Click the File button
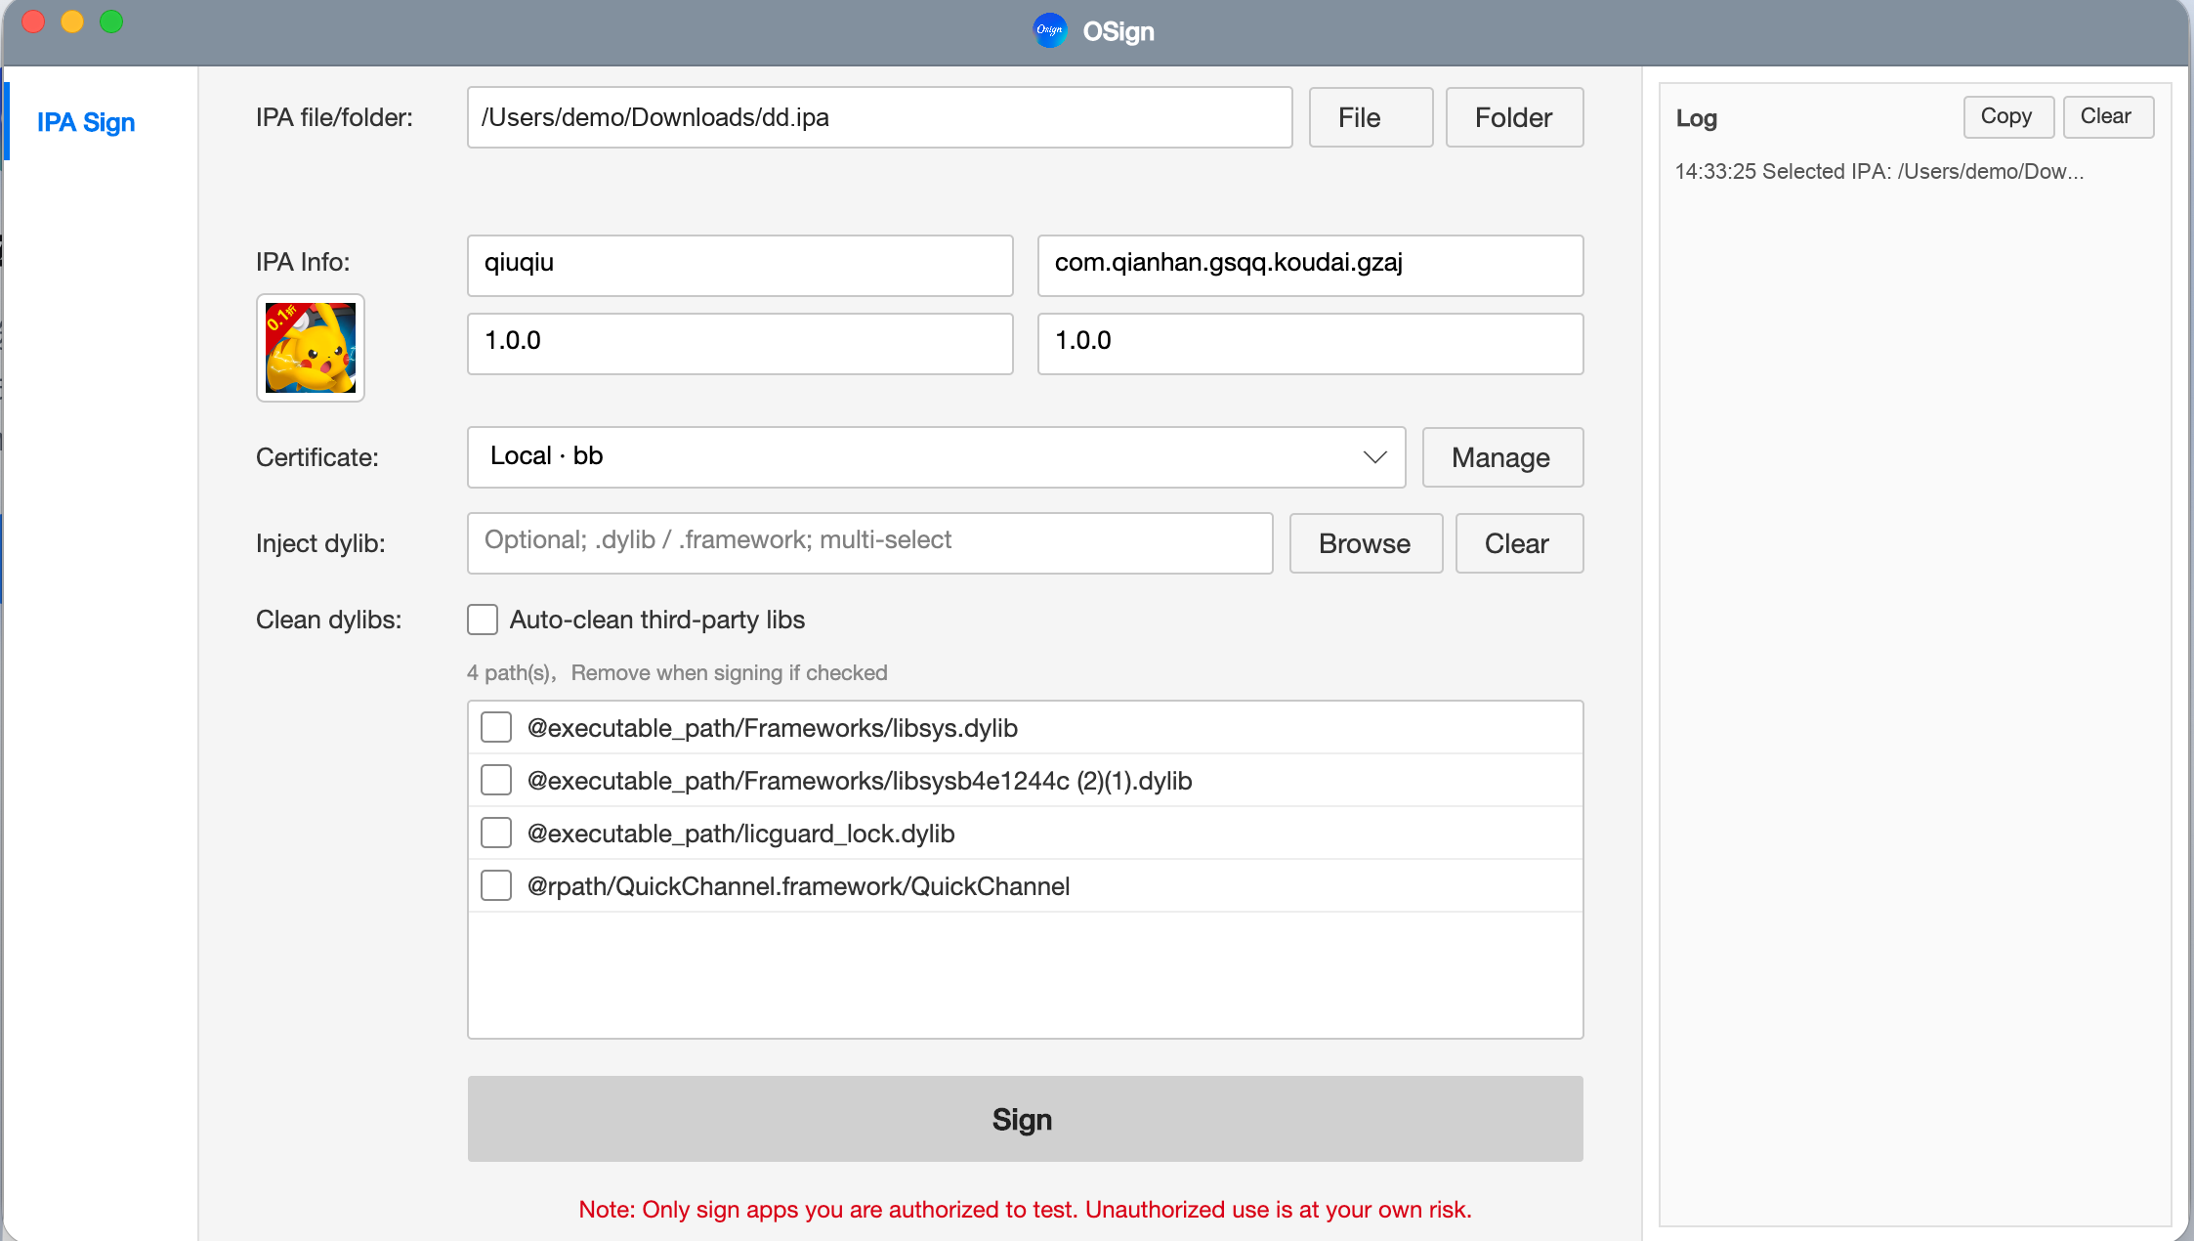Viewport: 2194px width, 1241px height. point(1371,117)
